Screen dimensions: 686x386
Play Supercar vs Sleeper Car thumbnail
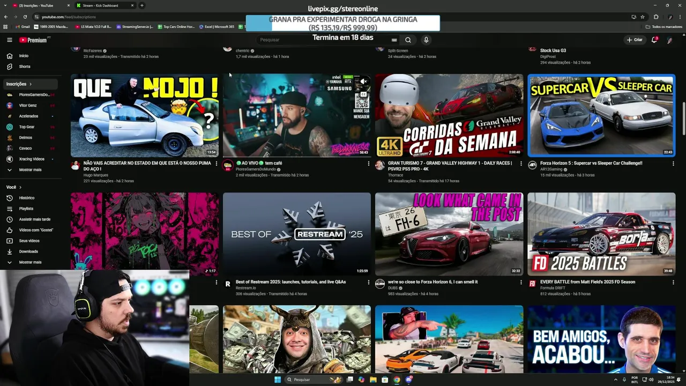601,115
